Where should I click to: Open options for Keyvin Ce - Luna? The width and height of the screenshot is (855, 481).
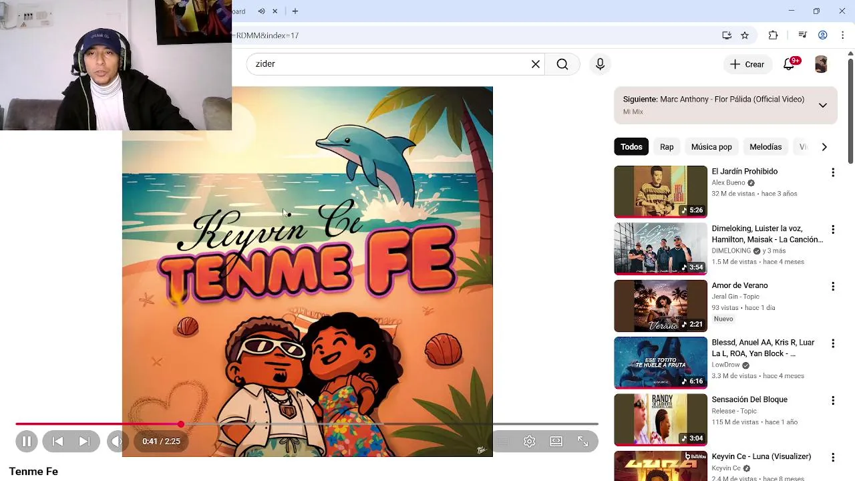[832, 458]
